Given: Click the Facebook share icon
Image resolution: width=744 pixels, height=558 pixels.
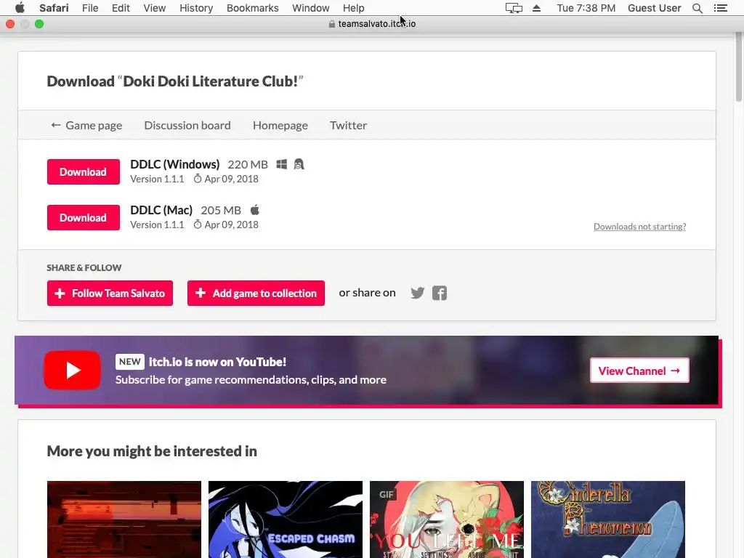Looking at the screenshot, I should coord(440,294).
